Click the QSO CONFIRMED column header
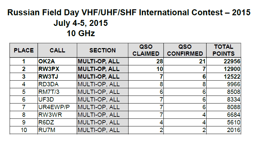278x143 pixels. [185, 50]
